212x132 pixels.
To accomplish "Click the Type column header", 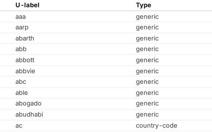I will click(143, 5).
